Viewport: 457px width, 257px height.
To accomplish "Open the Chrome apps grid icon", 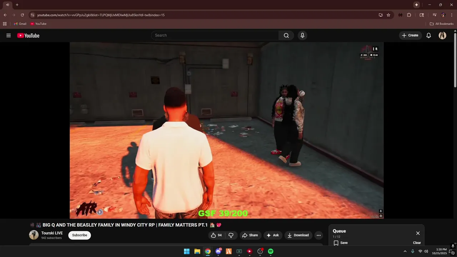I will pyautogui.click(x=5, y=24).
